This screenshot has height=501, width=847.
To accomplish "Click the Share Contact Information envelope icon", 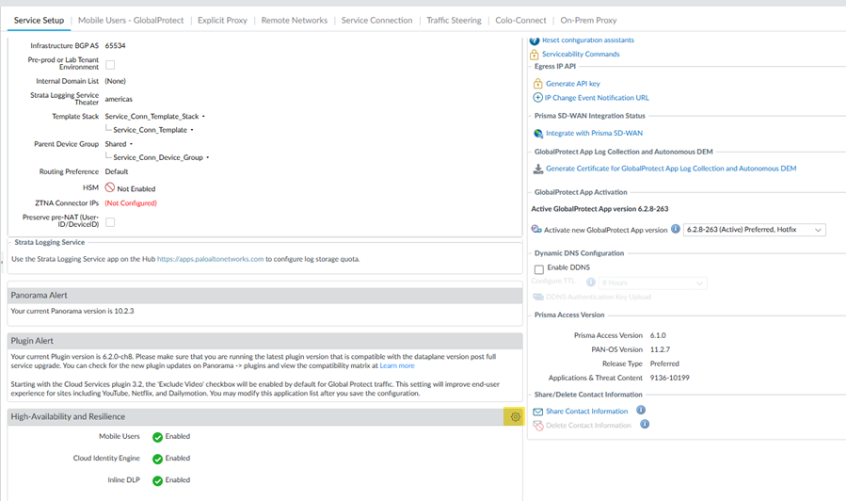I will point(538,412).
